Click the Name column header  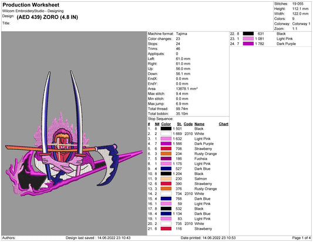click(200, 124)
